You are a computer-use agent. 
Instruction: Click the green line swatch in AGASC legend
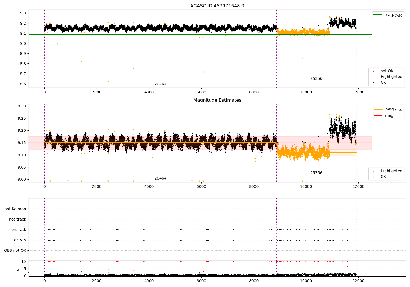pos(377,15)
